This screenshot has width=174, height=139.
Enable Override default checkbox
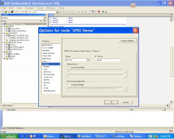(x=69, y=85)
